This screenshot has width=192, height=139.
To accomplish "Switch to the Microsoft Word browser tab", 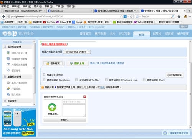I will coord(23,11).
